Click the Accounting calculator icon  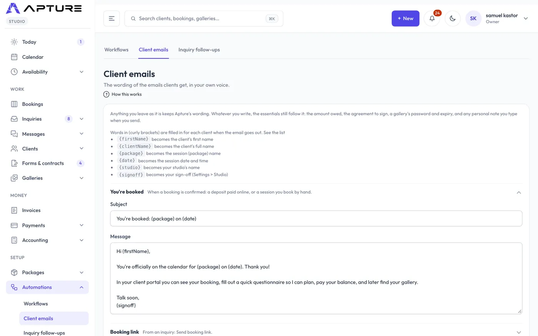14,240
